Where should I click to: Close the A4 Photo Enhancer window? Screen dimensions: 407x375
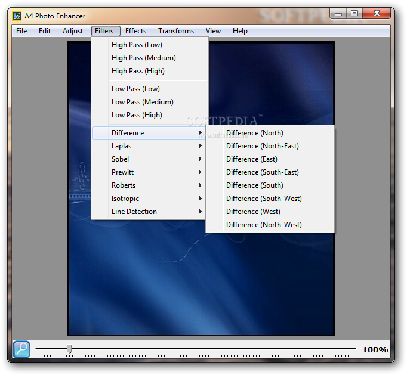(377, 14)
